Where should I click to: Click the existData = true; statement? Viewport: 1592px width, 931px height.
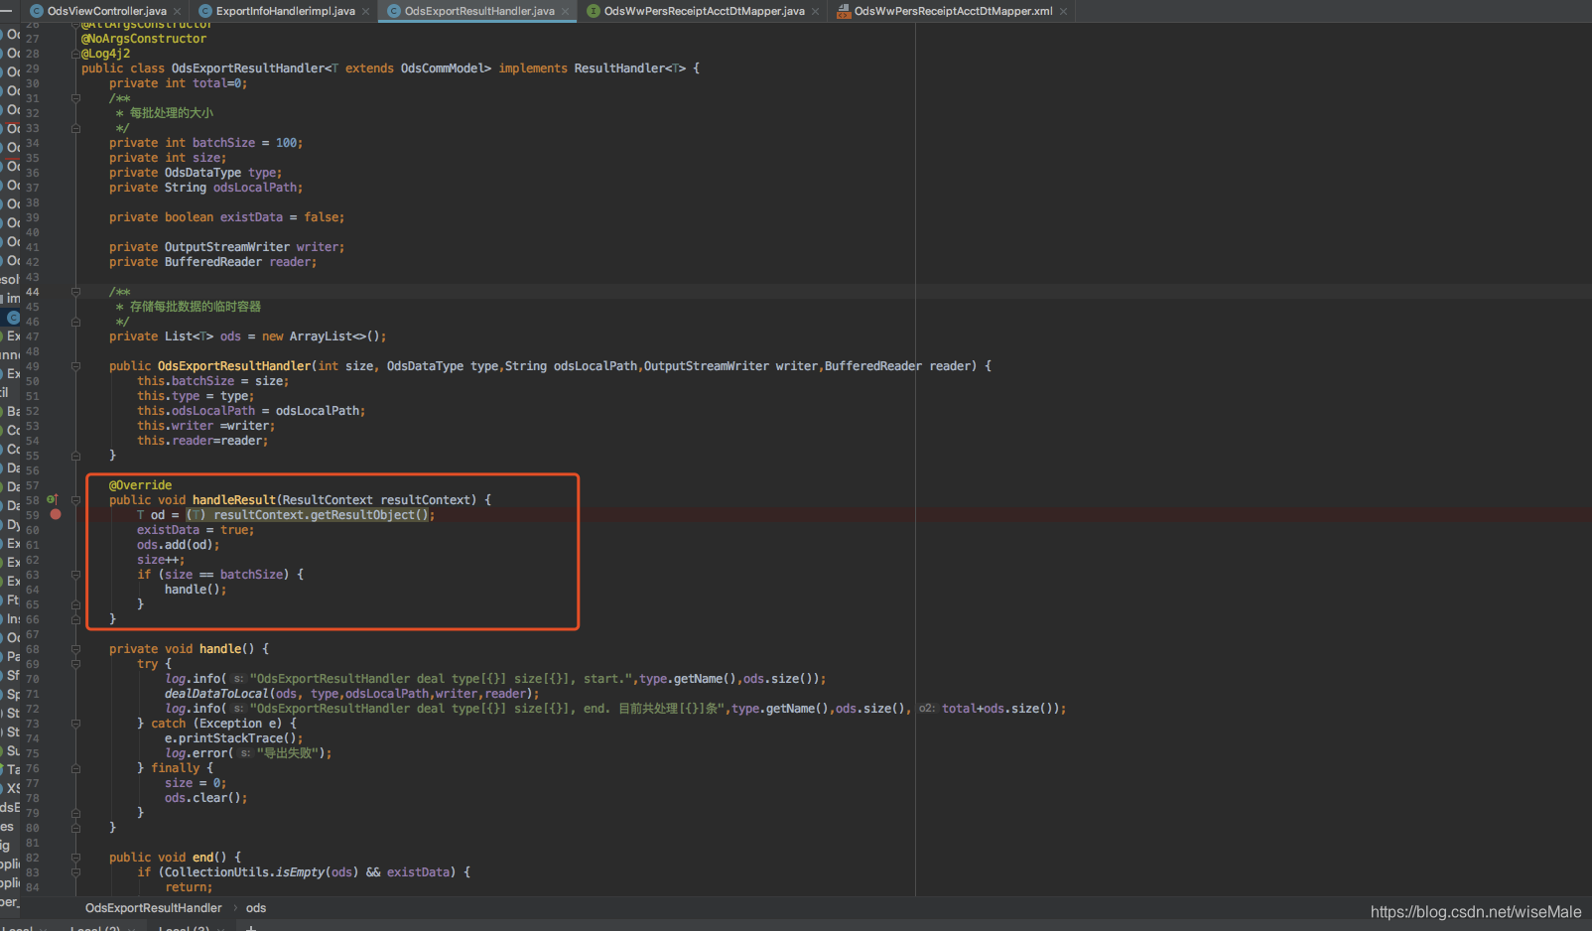(x=196, y=530)
